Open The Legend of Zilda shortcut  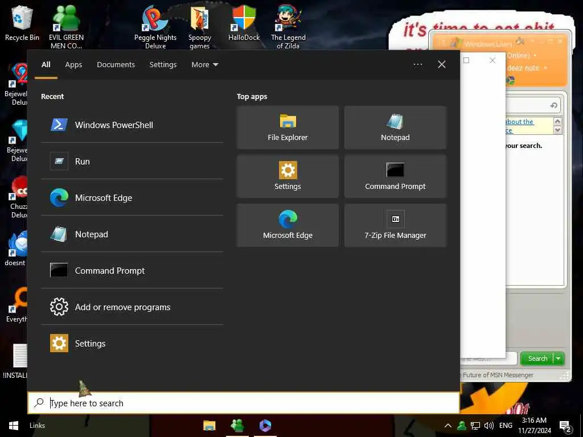pyautogui.click(x=288, y=27)
